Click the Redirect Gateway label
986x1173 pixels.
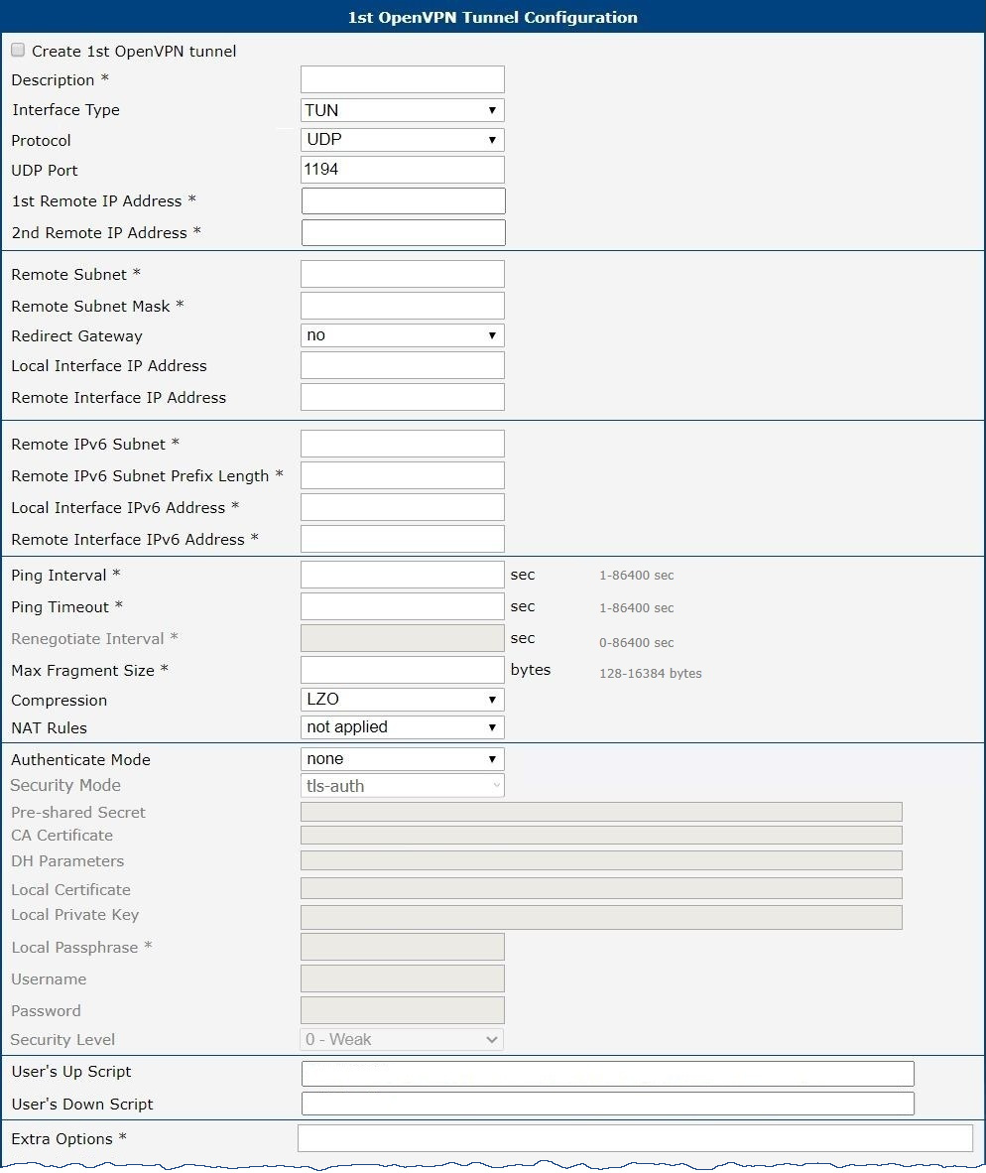click(77, 335)
